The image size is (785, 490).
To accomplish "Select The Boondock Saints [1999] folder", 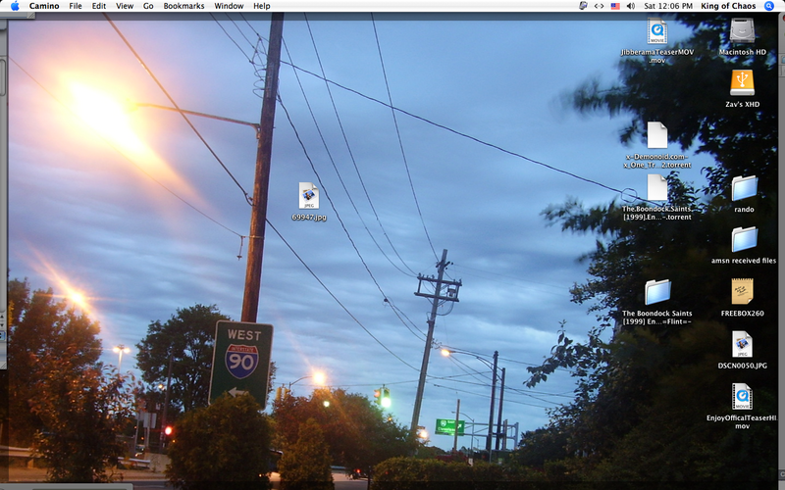I will [657, 292].
